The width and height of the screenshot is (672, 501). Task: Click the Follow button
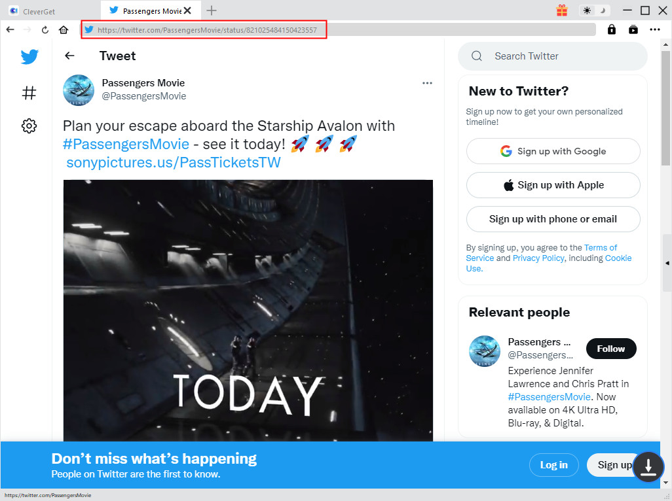coord(610,349)
